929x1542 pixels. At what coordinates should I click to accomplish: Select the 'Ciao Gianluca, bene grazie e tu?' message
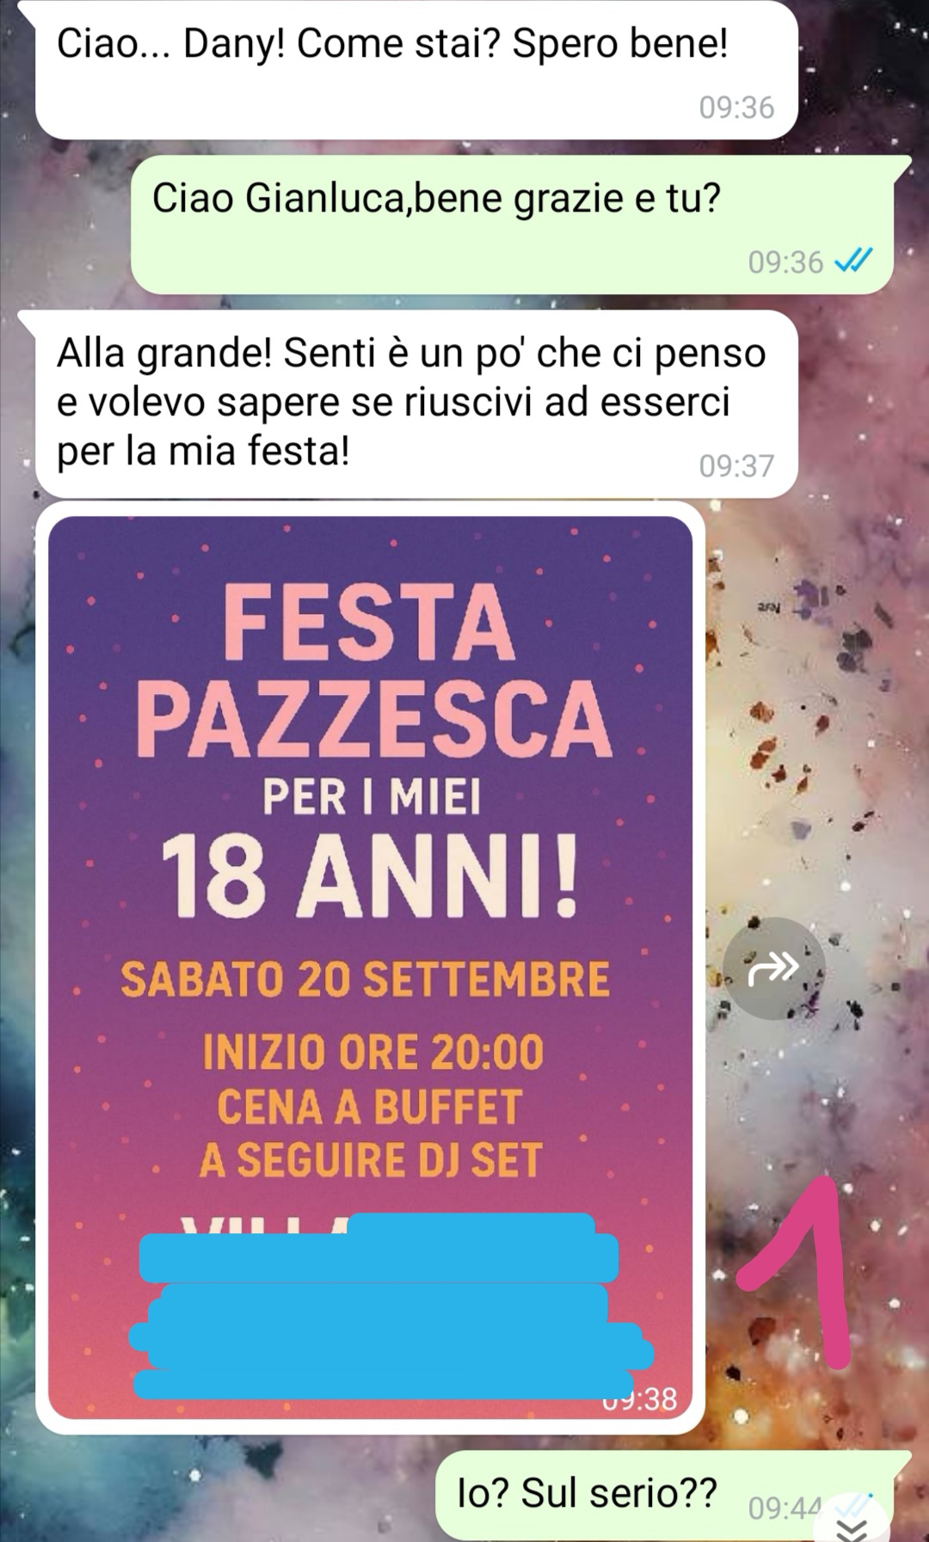[512, 224]
